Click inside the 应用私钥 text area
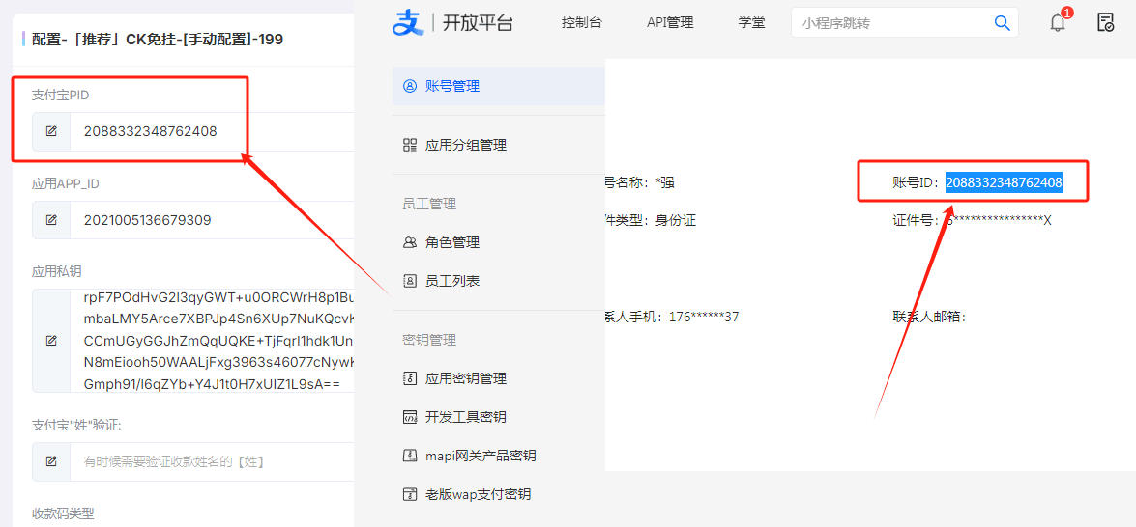Image resolution: width=1136 pixels, height=527 pixels. point(213,340)
